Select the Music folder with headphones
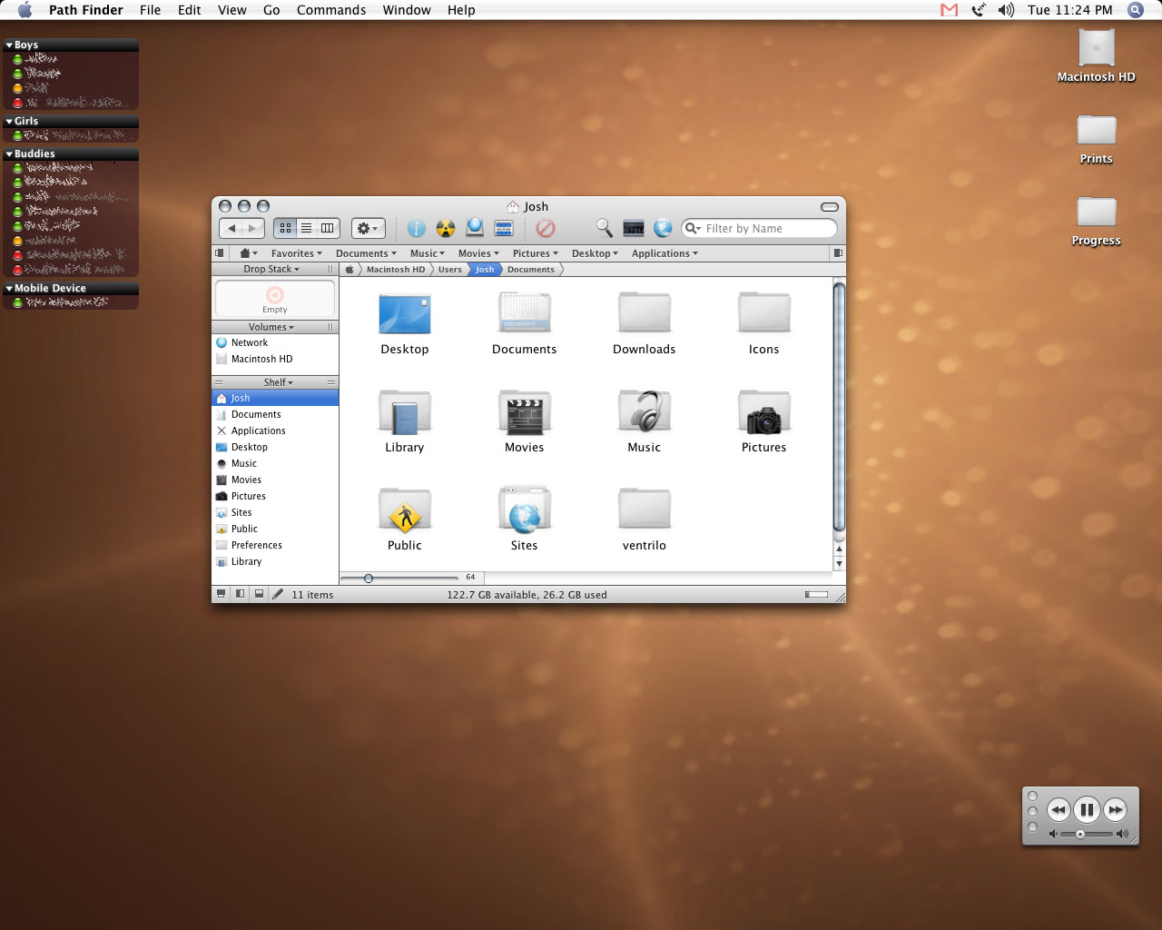This screenshot has width=1162, height=930. pyautogui.click(x=644, y=411)
